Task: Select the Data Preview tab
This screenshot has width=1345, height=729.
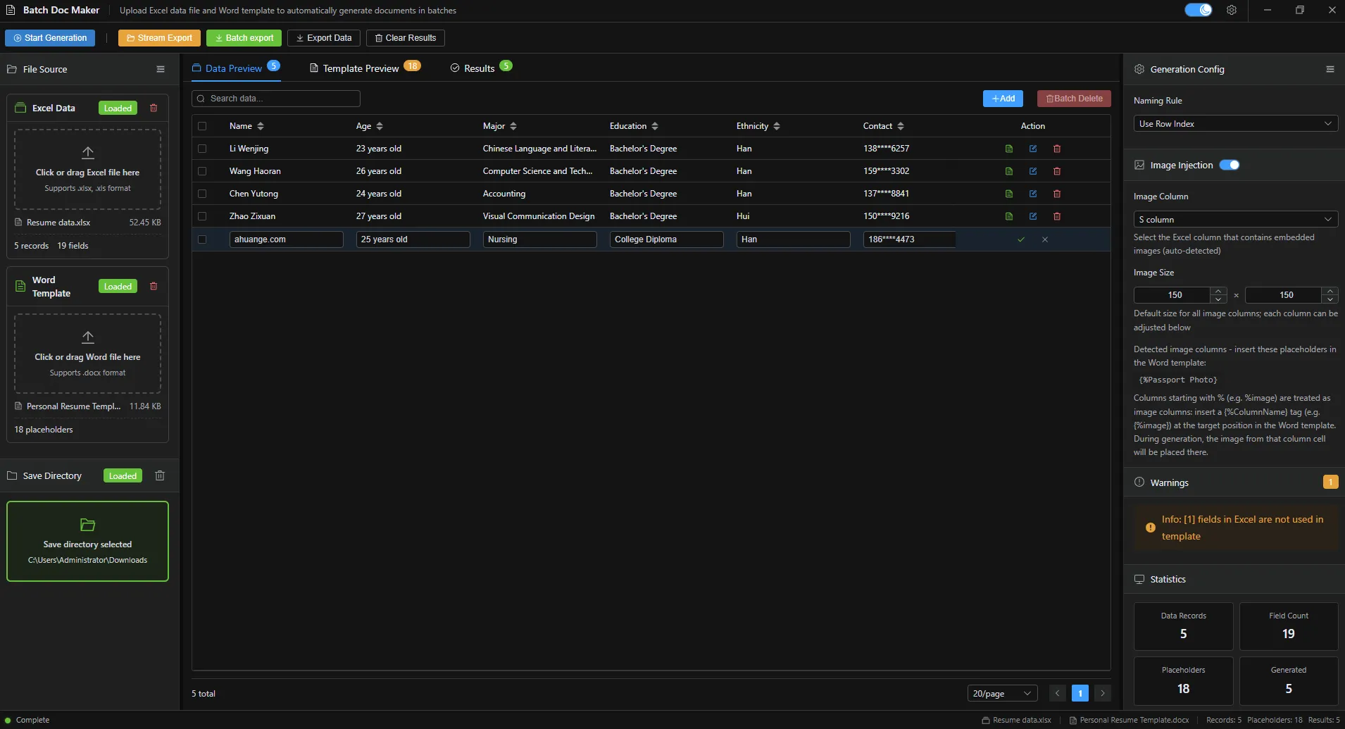Action: tap(236, 68)
